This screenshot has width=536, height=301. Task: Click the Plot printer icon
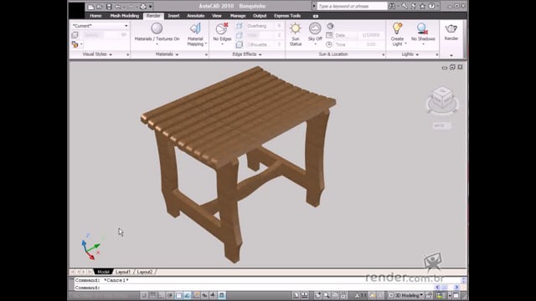[143, 7]
